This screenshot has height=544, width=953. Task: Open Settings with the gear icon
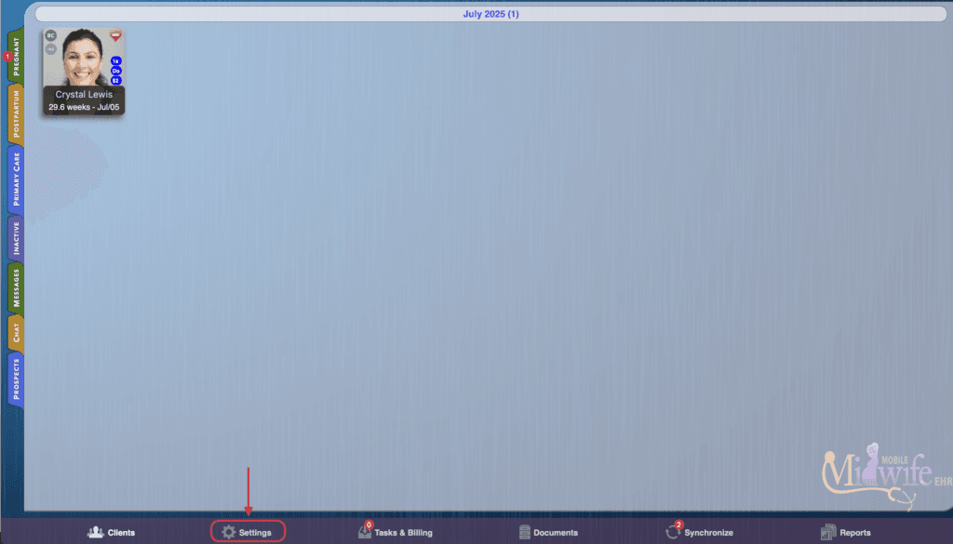tap(229, 533)
